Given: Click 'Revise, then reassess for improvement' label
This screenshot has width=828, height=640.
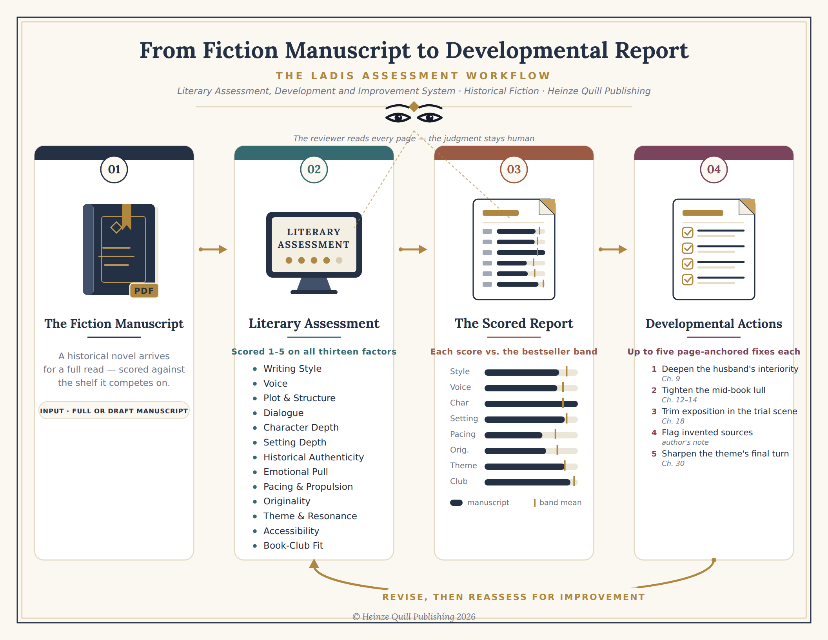Looking at the screenshot, I should pos(514,597).
